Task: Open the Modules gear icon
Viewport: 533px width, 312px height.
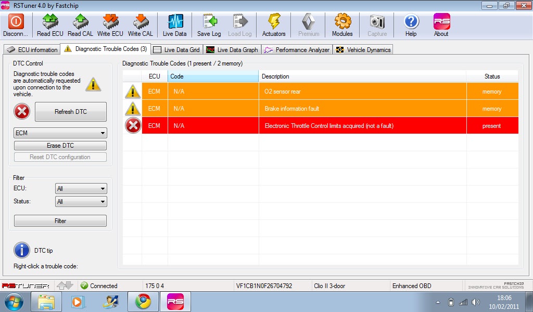Action: 342,22
